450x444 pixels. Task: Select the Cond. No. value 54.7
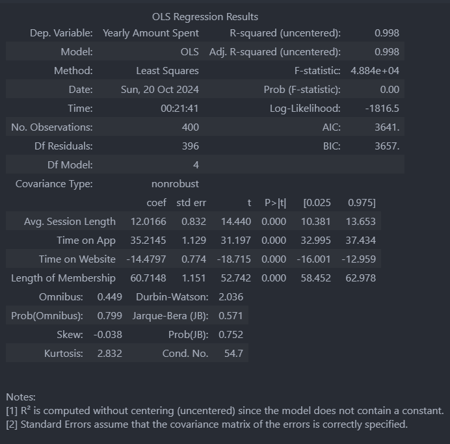(x=233, y=354)
